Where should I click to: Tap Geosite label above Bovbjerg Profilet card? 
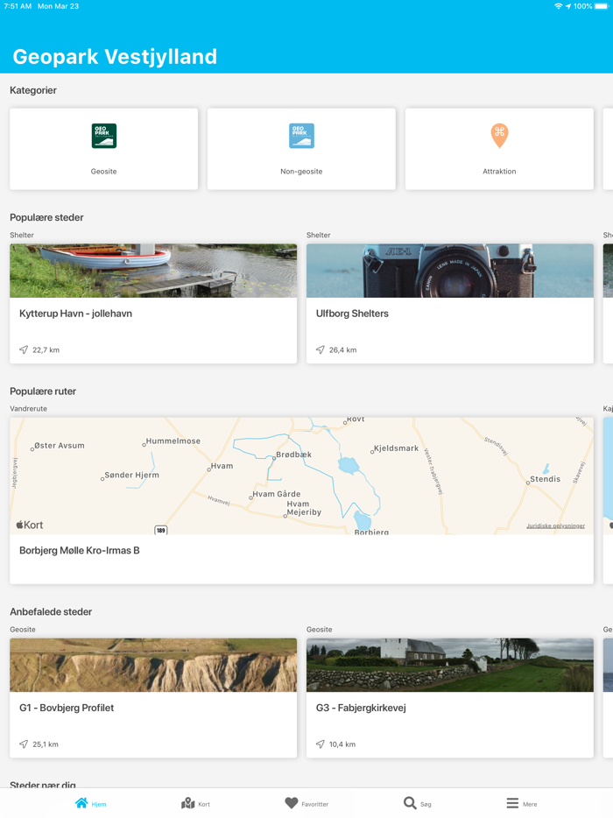[x=23, y=630]
